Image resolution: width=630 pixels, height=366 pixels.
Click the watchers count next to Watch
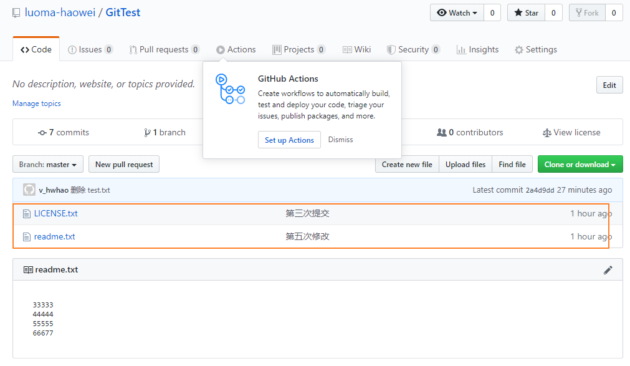492,13
